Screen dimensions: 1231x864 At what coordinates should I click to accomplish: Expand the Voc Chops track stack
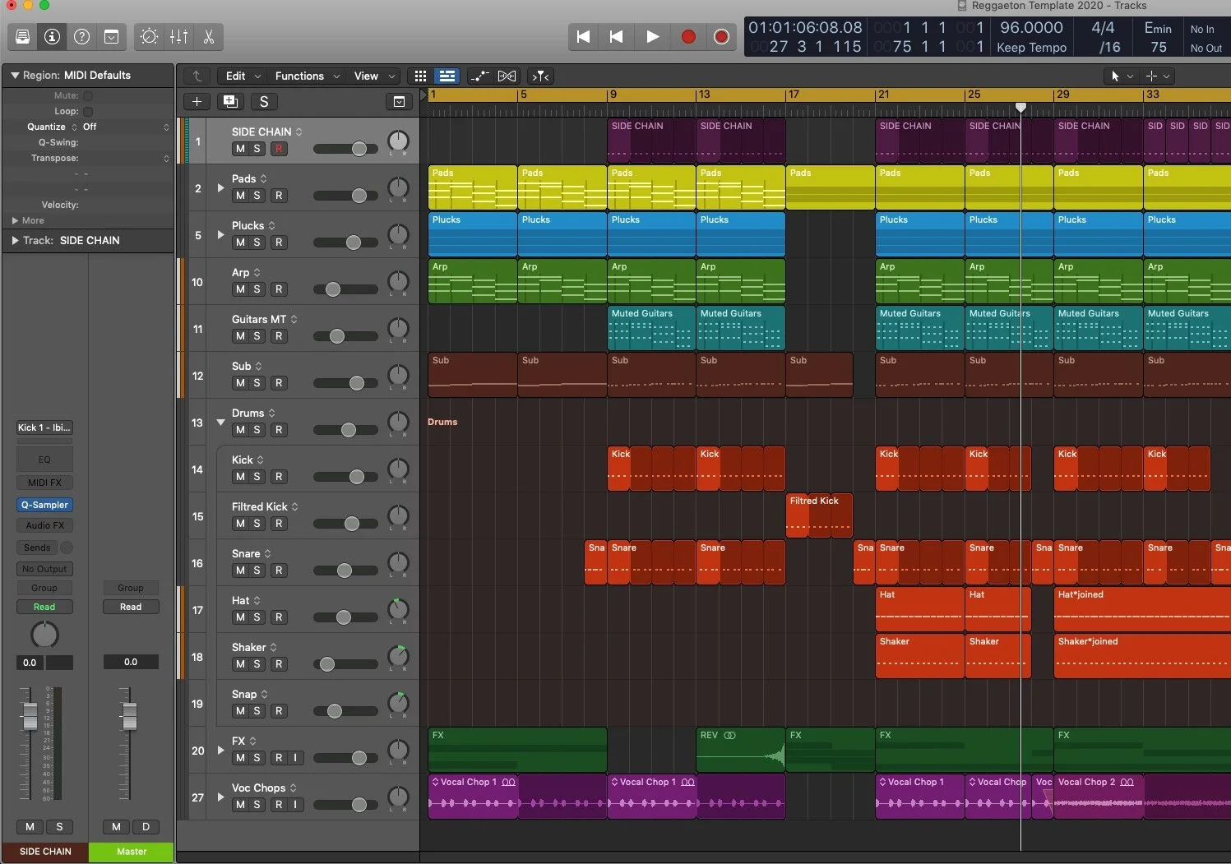220,797
